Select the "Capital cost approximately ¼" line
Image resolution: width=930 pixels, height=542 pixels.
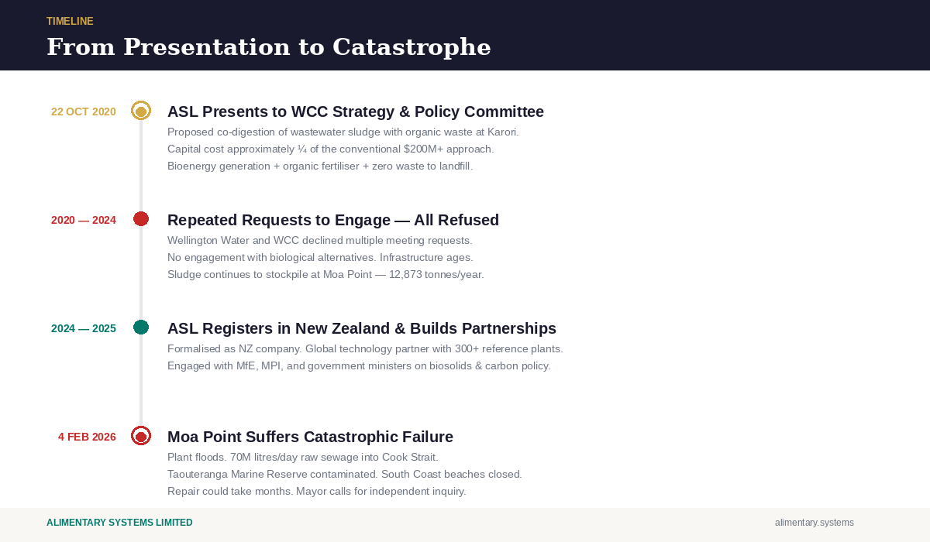(x=330, y=149)
